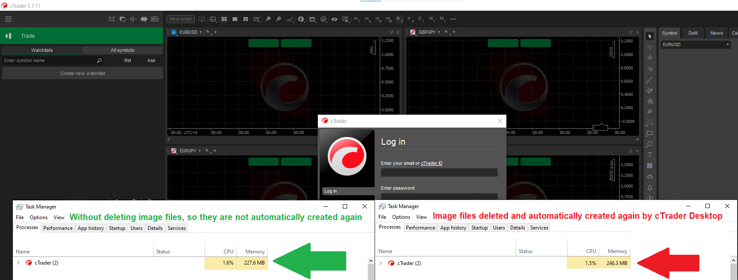Detach the GBPJPY chart window
This screenshot has height=280, width=738.
point(631,33)
